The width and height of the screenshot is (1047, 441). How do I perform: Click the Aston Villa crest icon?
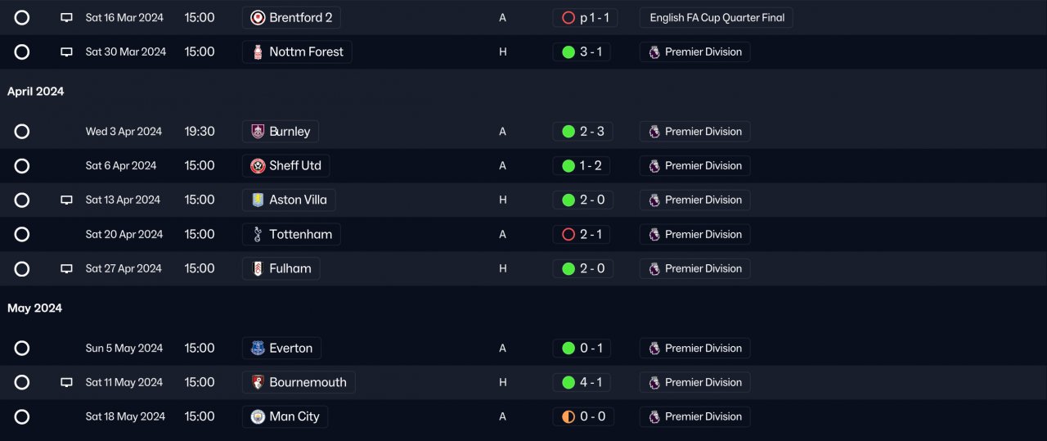[x=258, y=200]
